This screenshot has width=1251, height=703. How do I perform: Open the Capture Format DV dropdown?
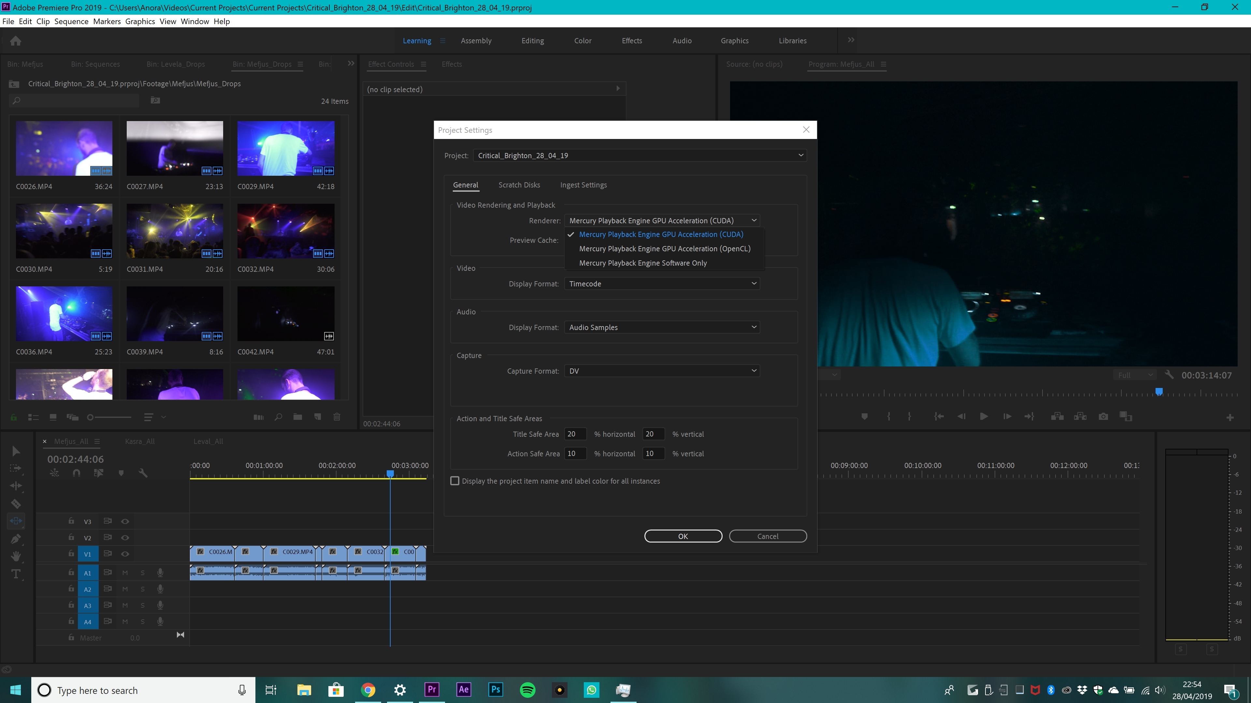click(661, 371)
